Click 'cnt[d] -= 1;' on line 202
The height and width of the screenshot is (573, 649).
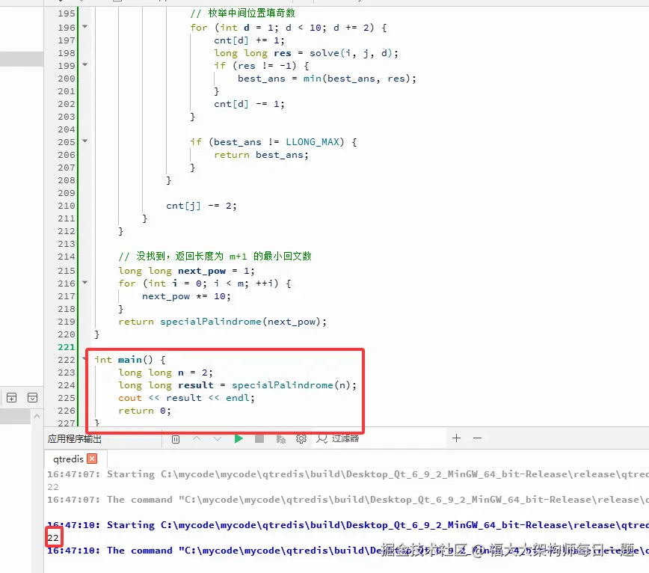(x=249, y=104)
